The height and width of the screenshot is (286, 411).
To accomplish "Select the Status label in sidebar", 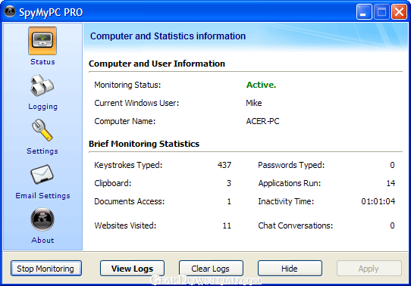I will 42,62.
